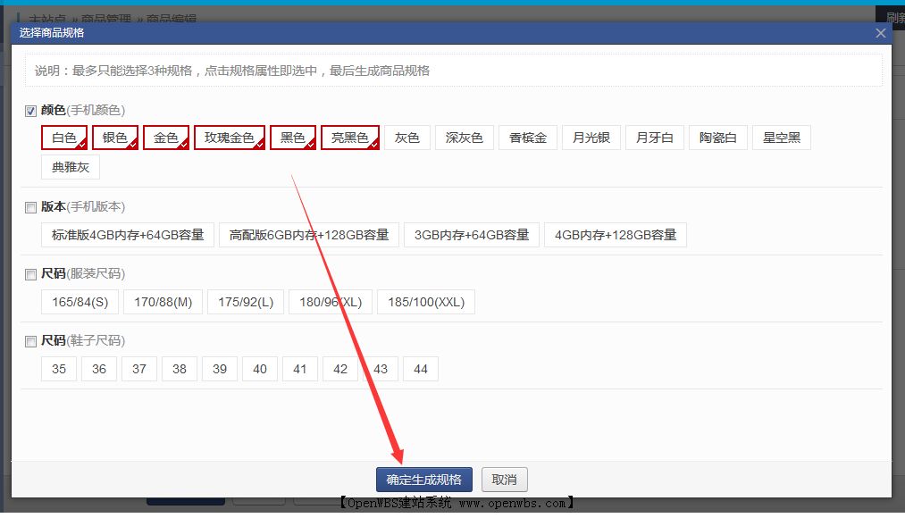Click the 取消 cancel button
The image size is (905, 518).
504,480
